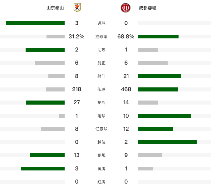The width and height of the screenshot is (216, 187).
Task: Open the 成都蓉城 team name
Action: coord(147,8)
